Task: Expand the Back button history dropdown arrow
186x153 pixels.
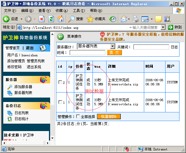Action: pyautogui.click(x=21, y=19)
